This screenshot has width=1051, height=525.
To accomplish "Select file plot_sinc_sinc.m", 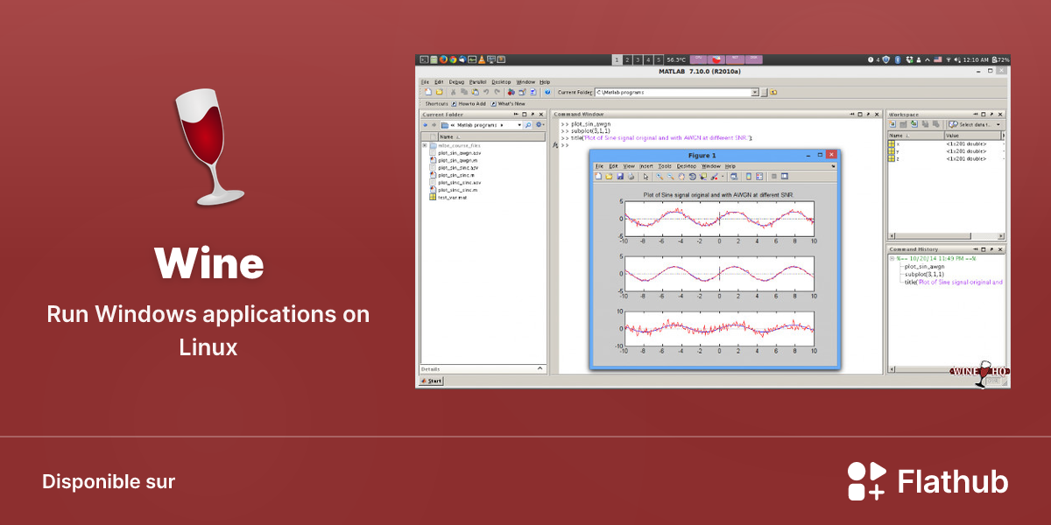I will [454, 190].
